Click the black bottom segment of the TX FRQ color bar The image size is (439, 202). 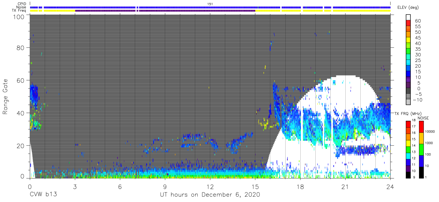[408, 175]
